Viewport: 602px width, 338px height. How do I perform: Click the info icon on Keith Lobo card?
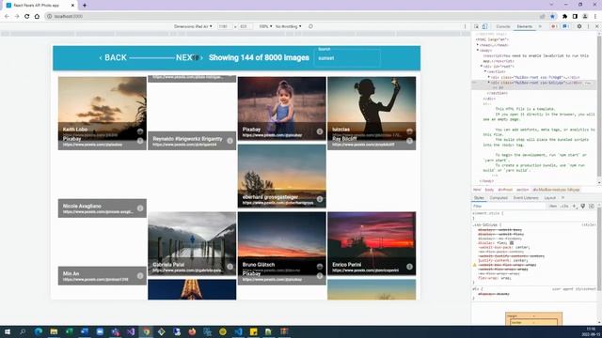coord(140,131)
